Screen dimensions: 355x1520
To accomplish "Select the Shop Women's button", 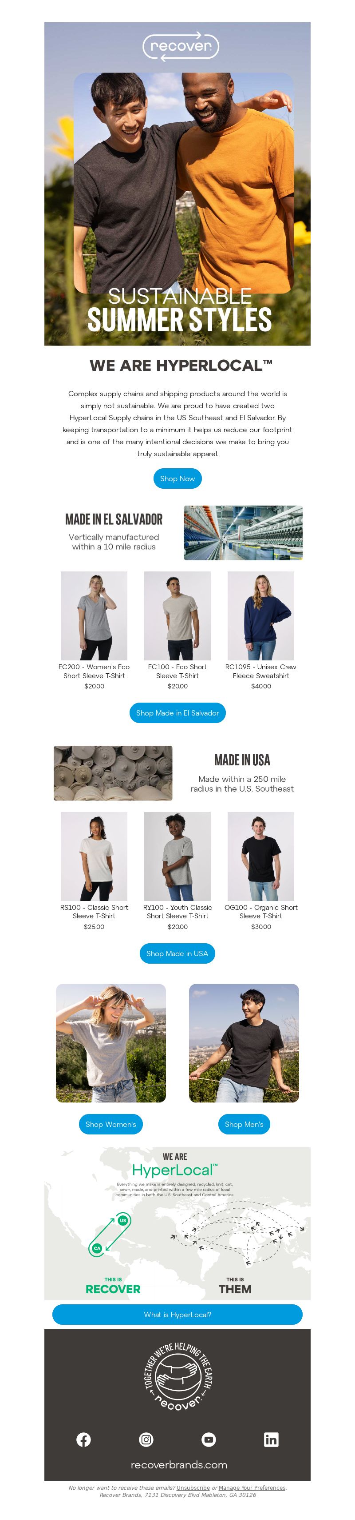I will pyautogui.click(x=110, y=1124).
